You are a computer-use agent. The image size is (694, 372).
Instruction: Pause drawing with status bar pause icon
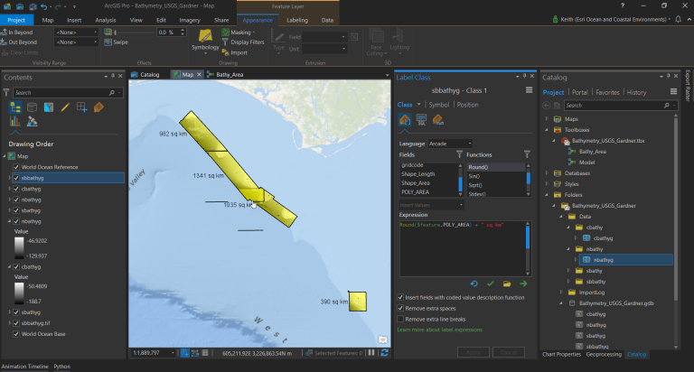click(371, 352)
